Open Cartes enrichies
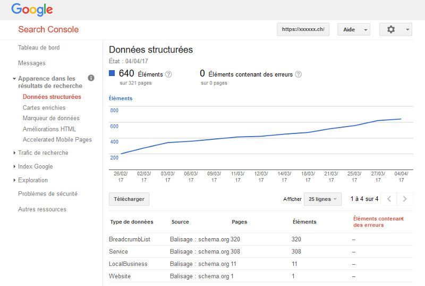This screenshot has height=286, width=425. coord(44,107)
